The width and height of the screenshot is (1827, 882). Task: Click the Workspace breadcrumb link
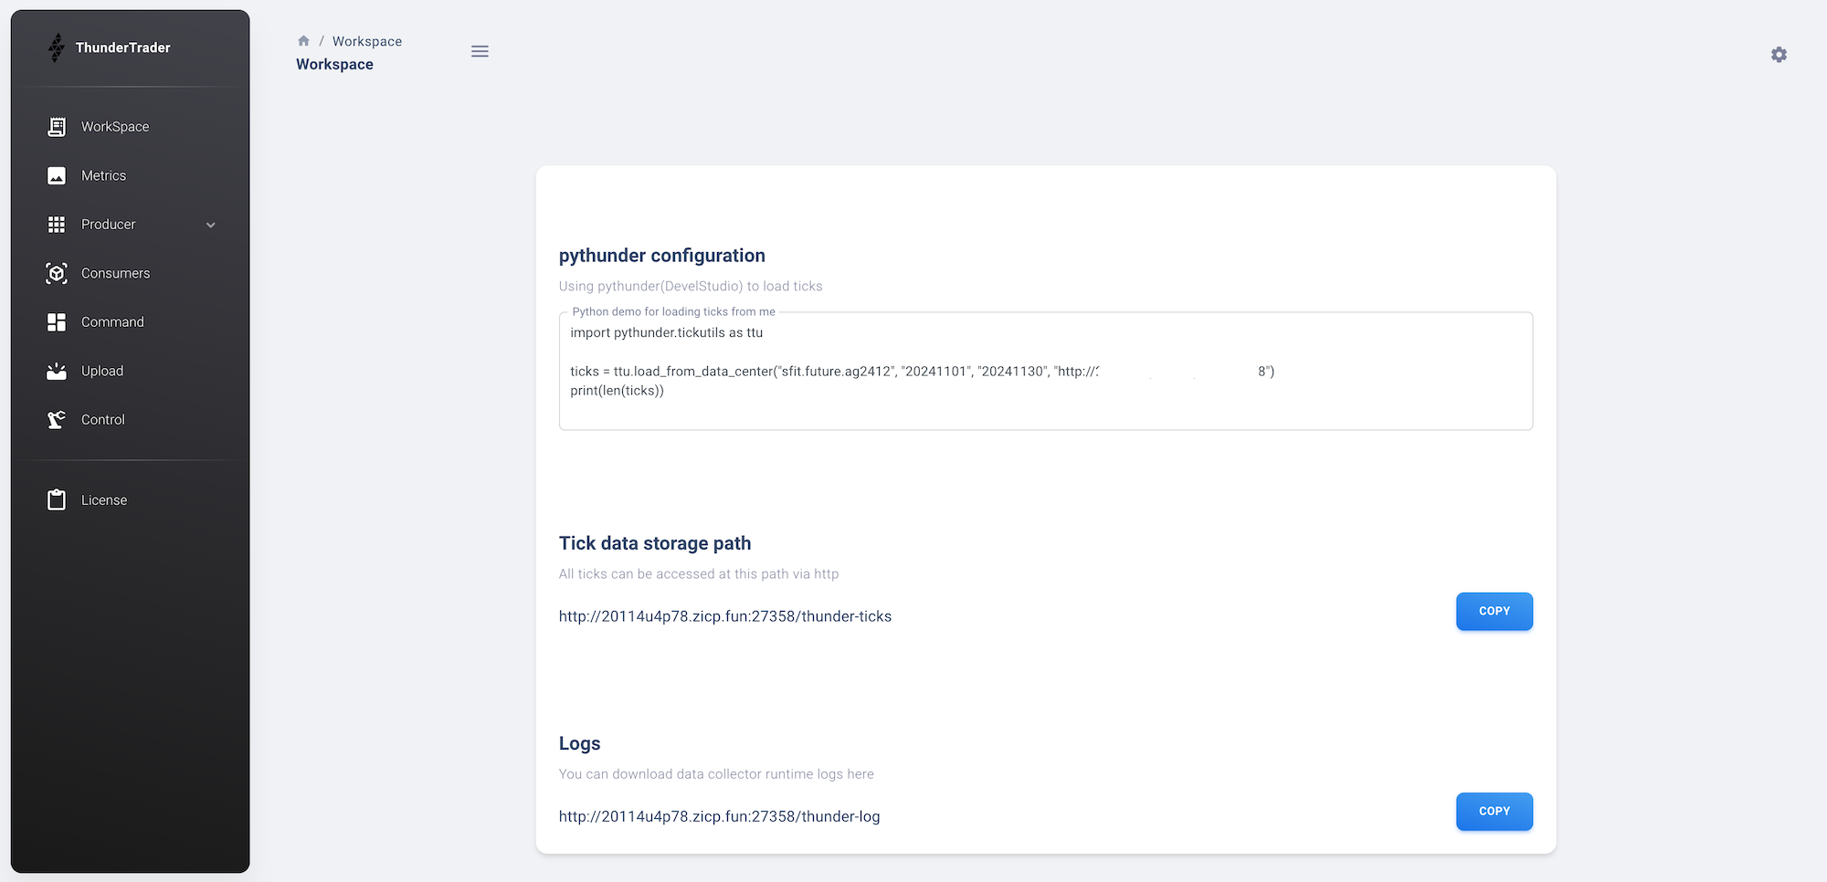click(367, 41)
